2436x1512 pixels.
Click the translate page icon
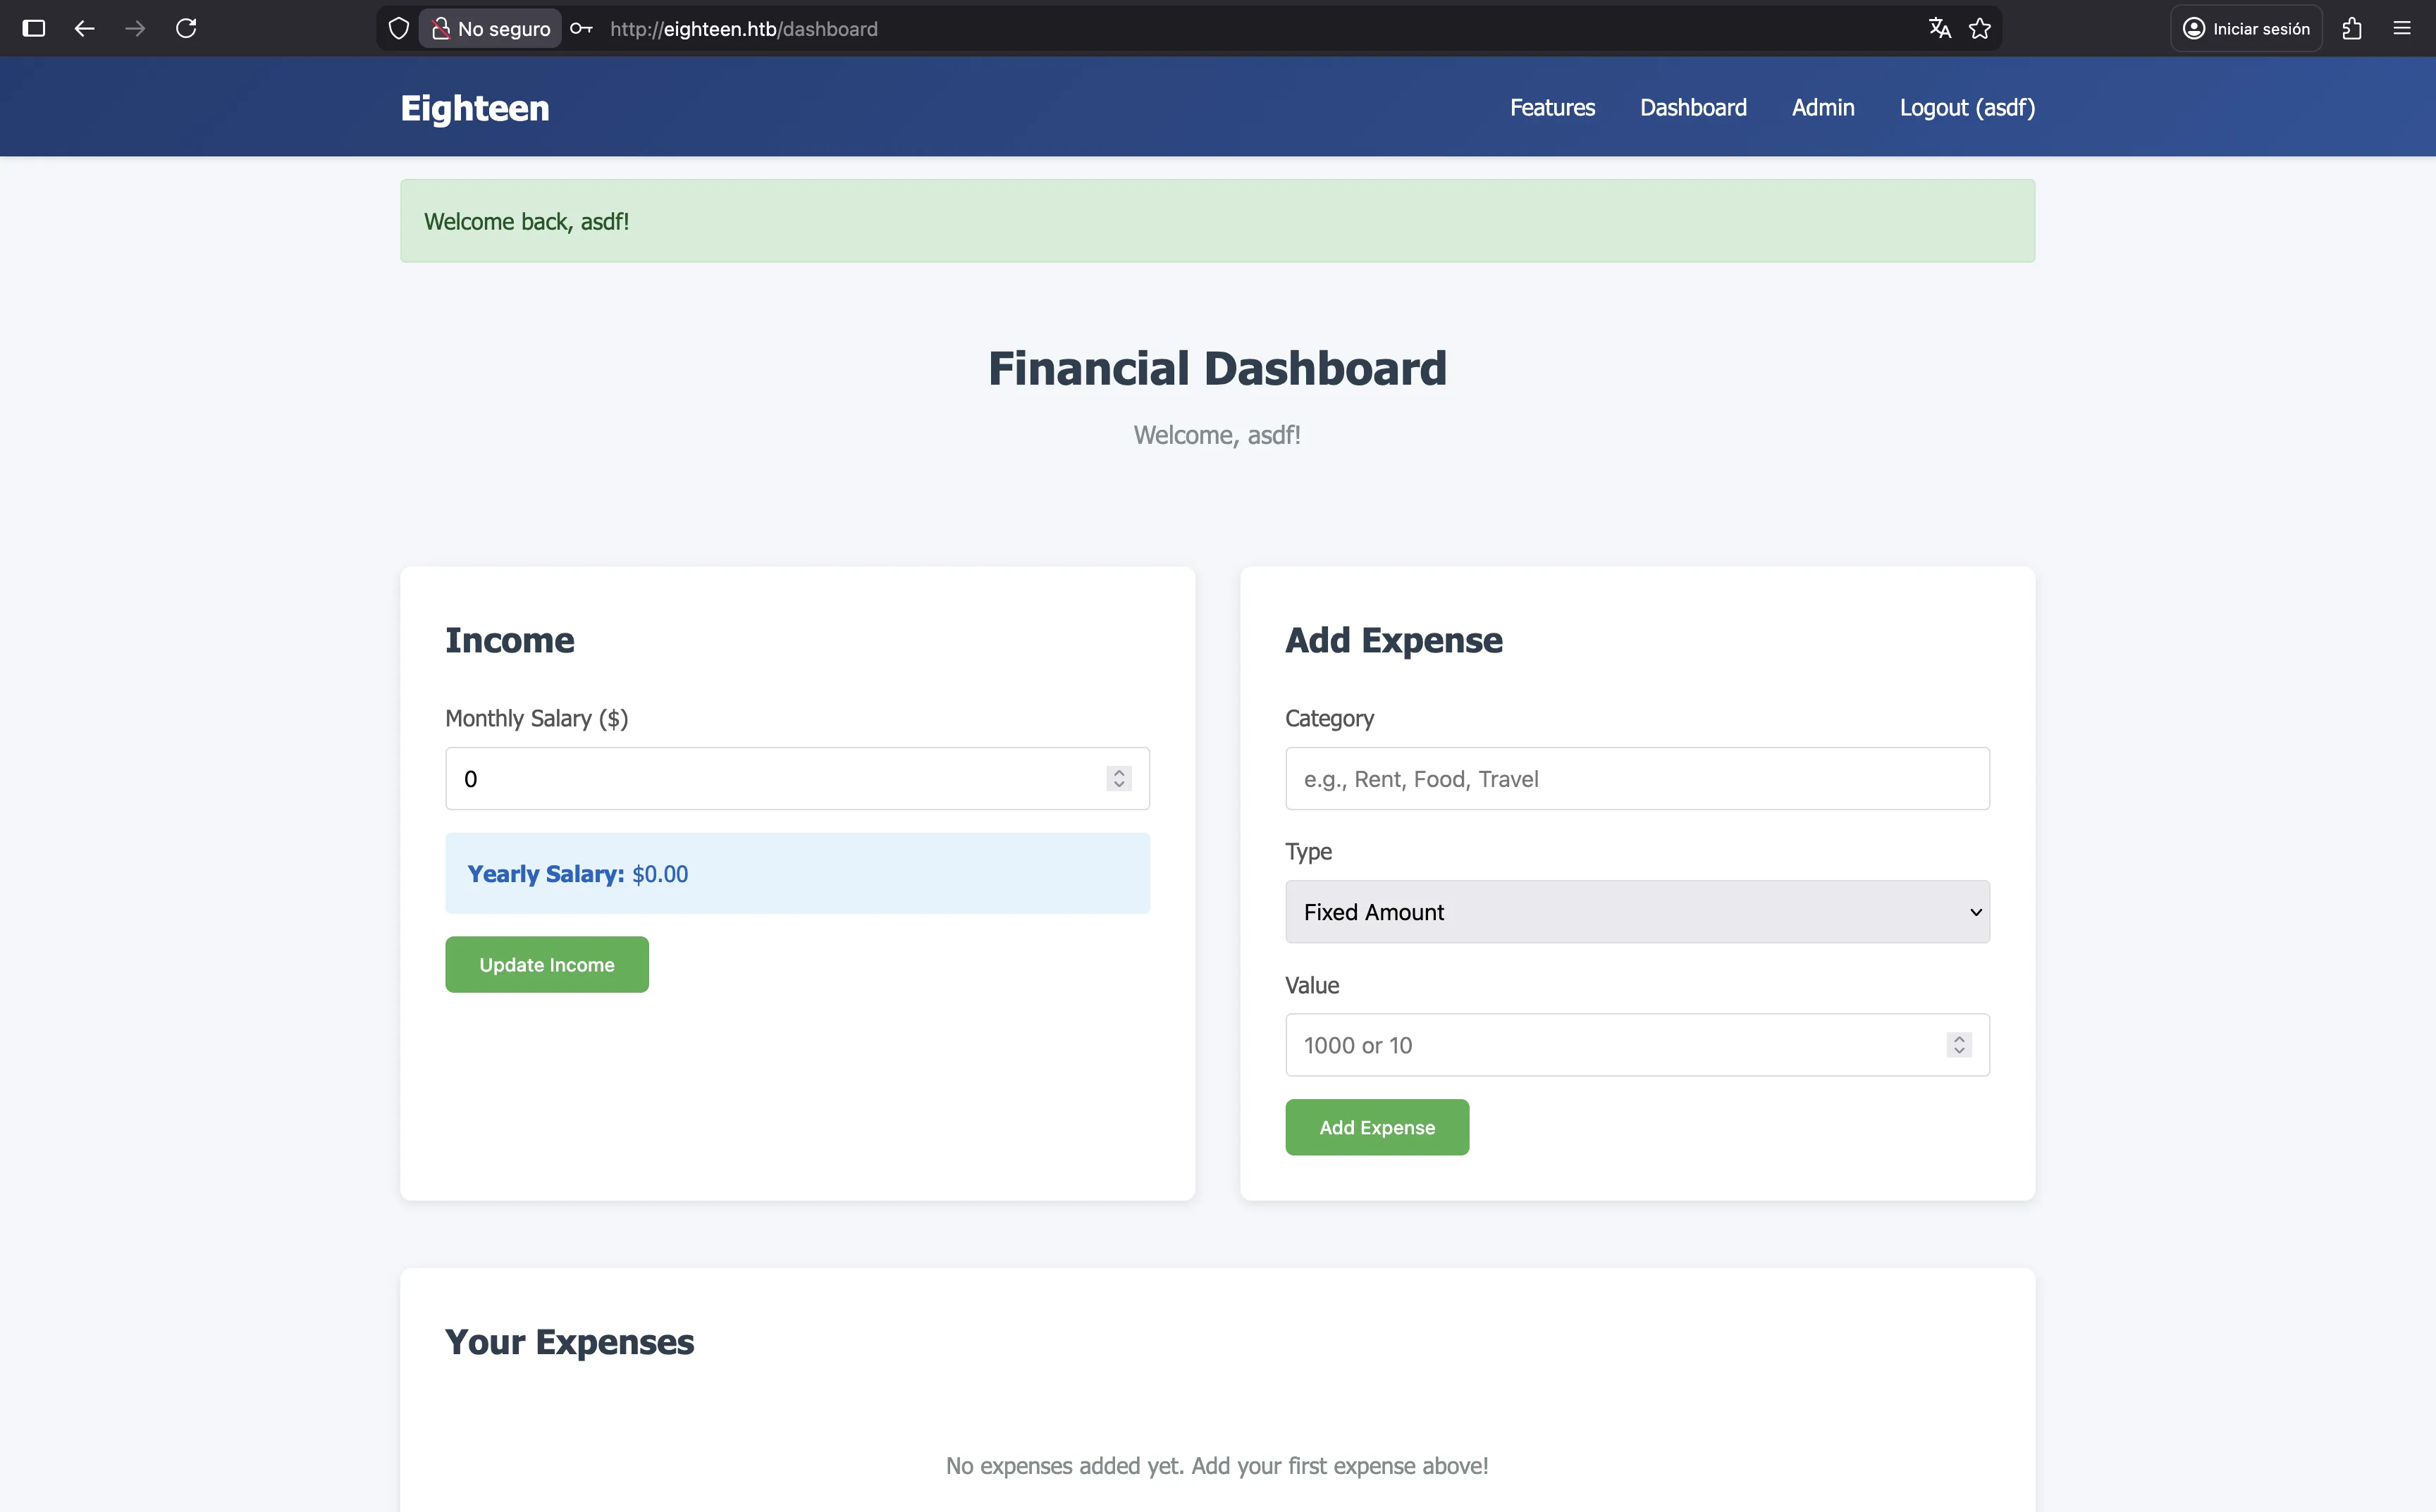(x=1939, y=29)
